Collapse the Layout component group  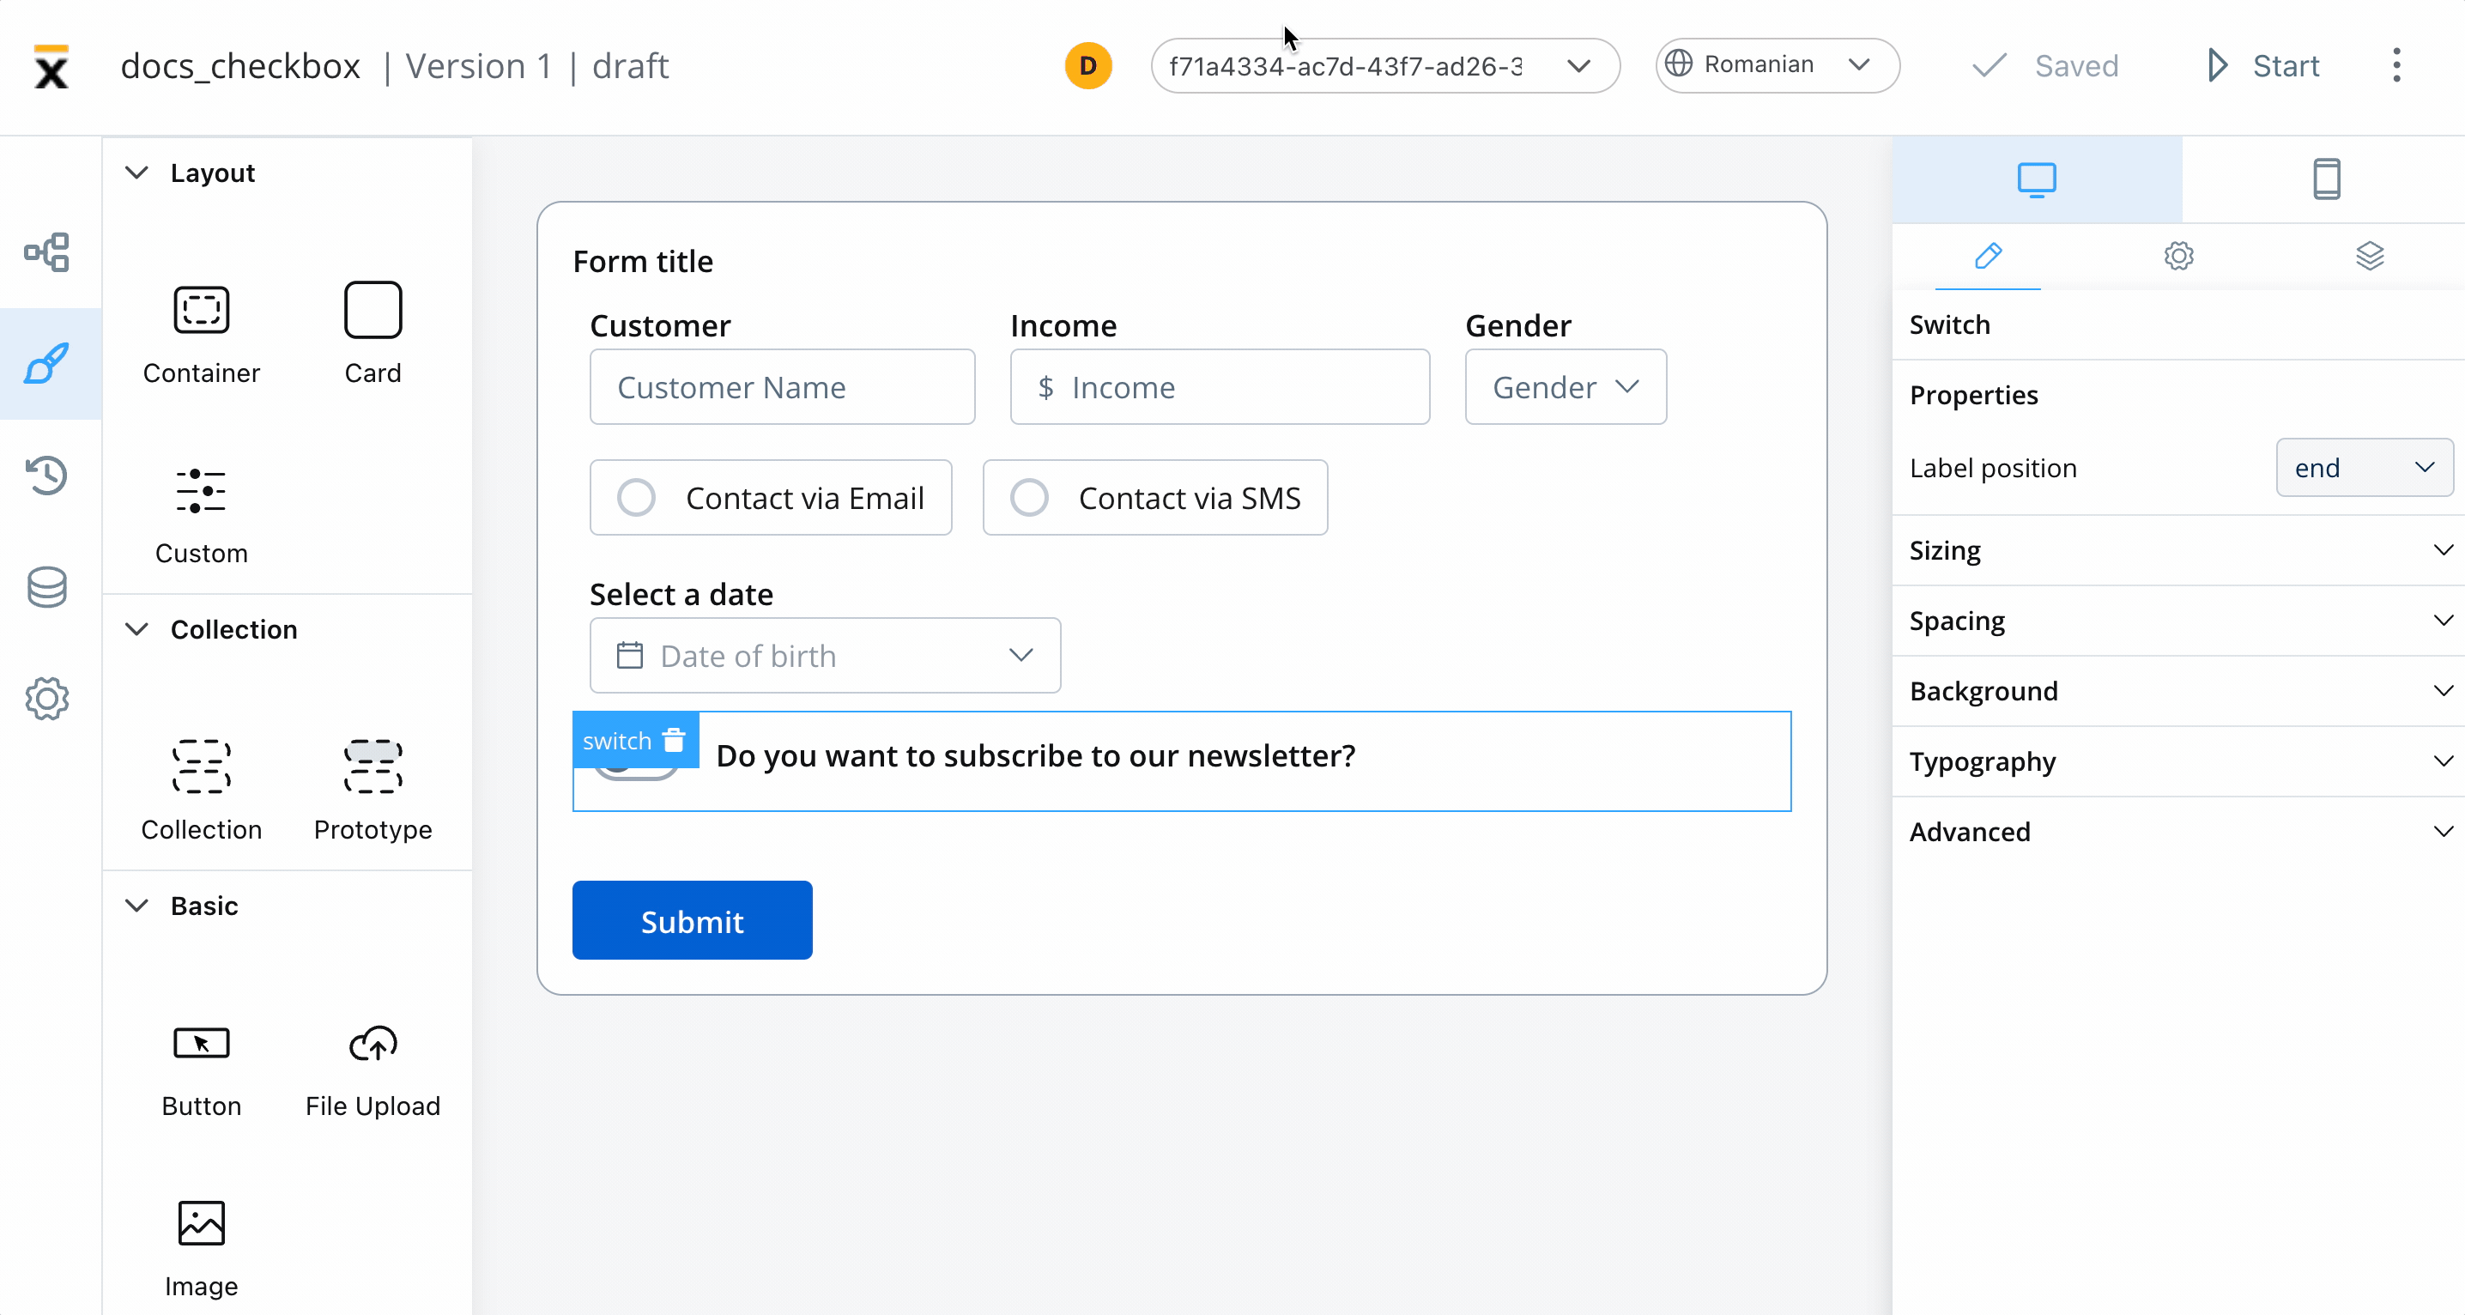[x=136, y=173]
